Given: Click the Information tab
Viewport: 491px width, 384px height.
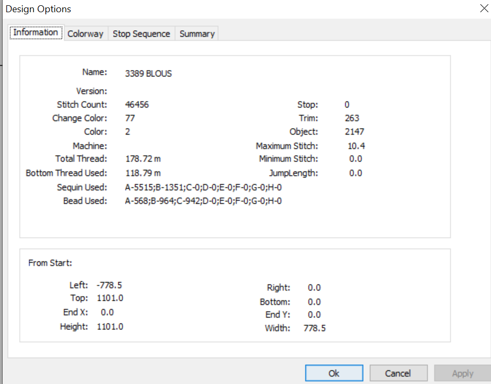Looking at the screenshot, I should 36,32.
